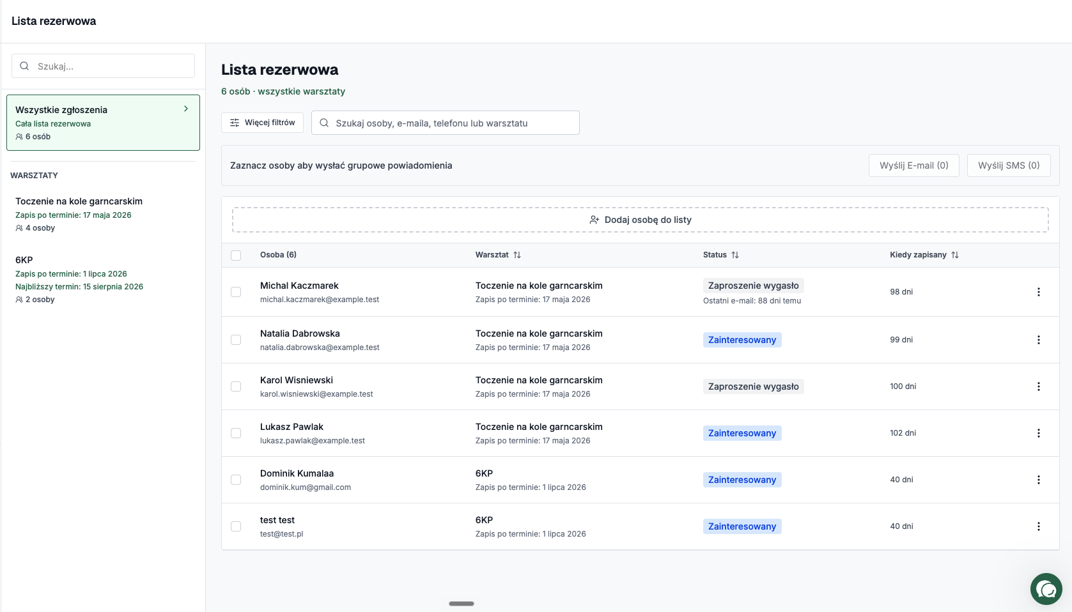Expand Wszystkie zgłoszenia chevron arrow
The image size is (1072, 612).
[x=186, y=109]
